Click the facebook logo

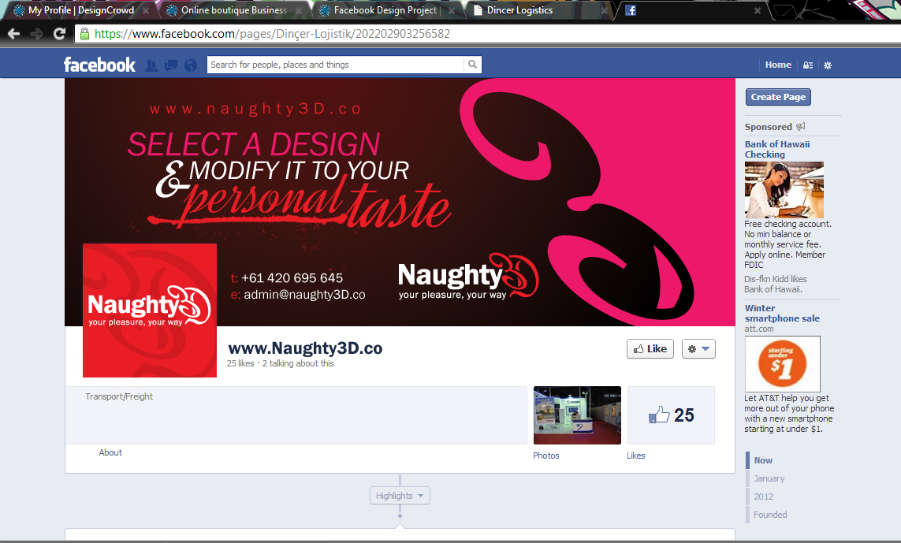[99, 65]
